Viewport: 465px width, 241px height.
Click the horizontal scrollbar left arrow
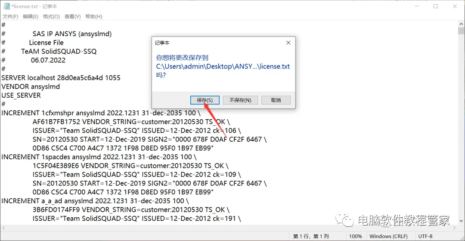[x=3, y=228]
